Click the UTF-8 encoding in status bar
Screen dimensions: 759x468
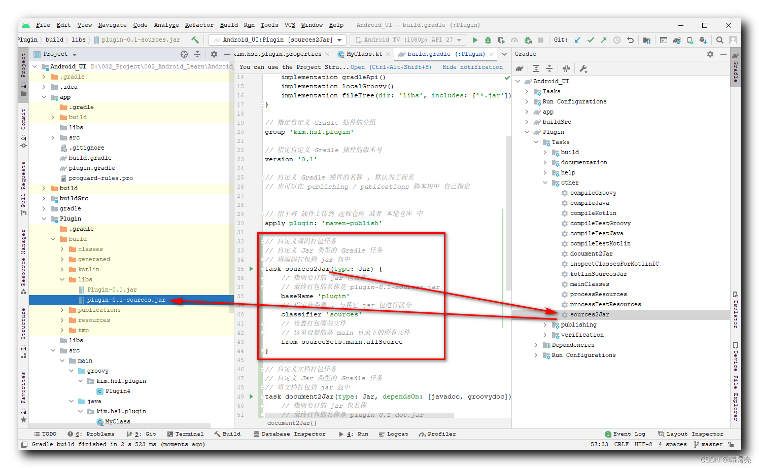pos(643,444)
